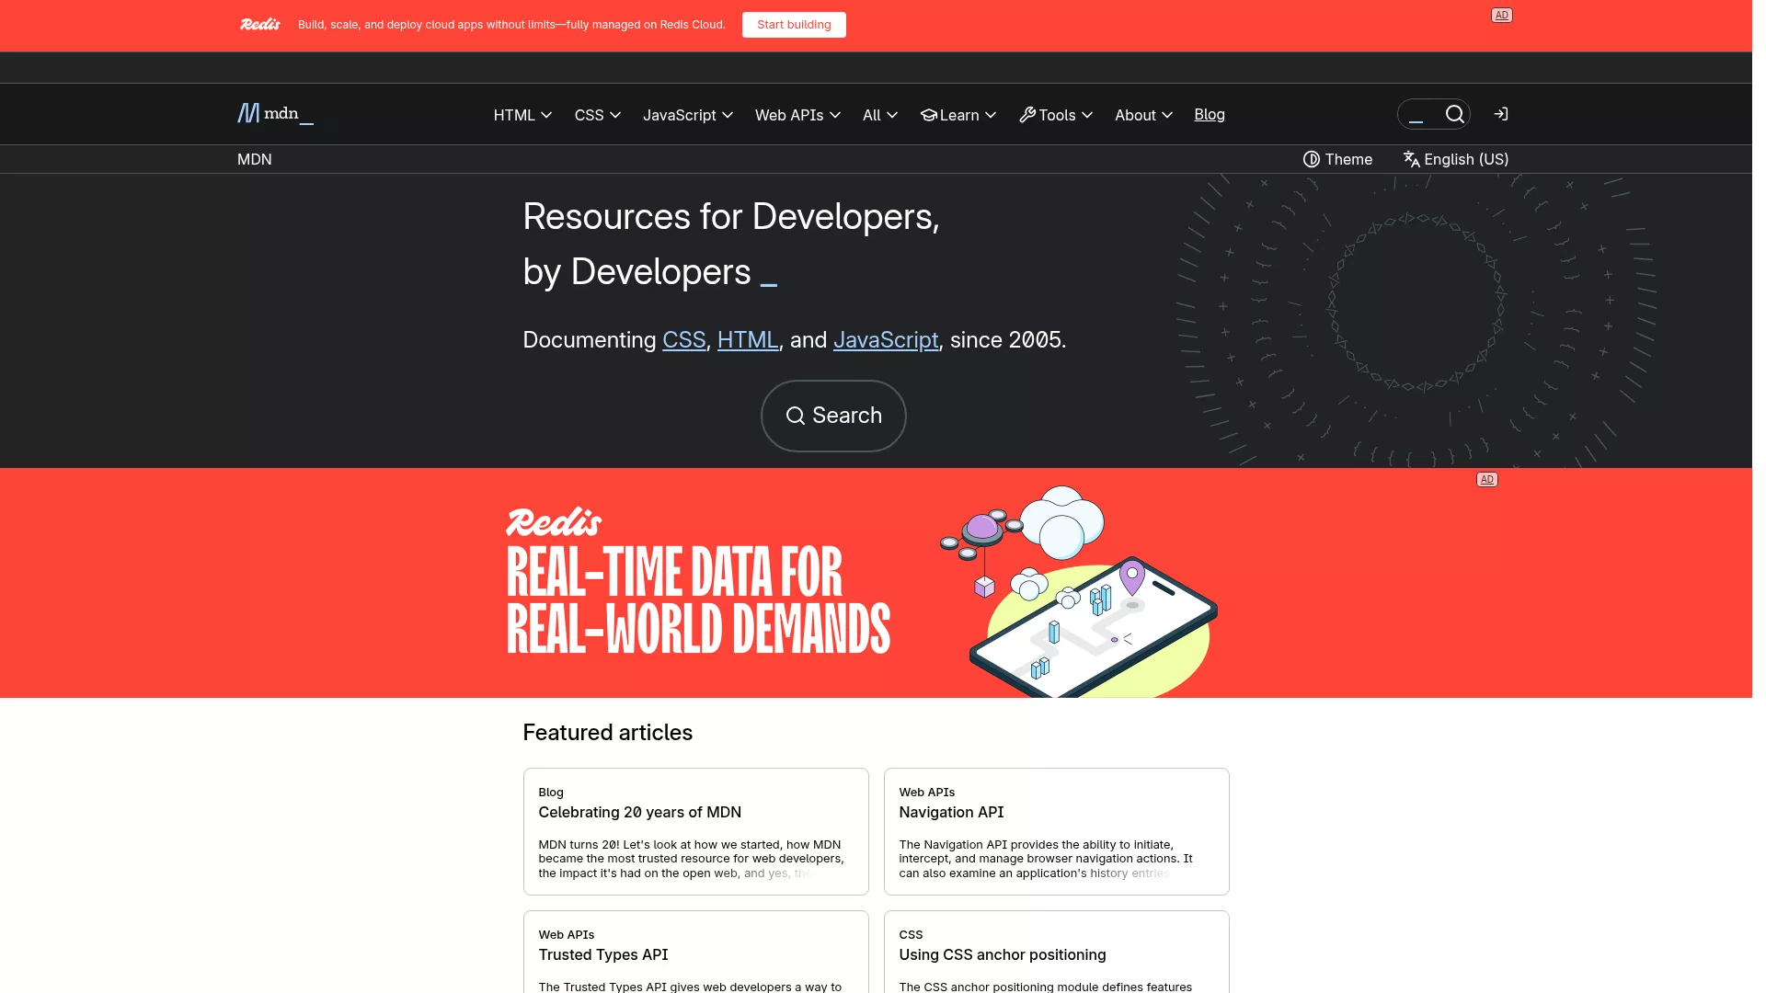Click the Theme half-circle icon
Screen dimensions: 1766x993
pyautogui.click(x=1312, y=159)
